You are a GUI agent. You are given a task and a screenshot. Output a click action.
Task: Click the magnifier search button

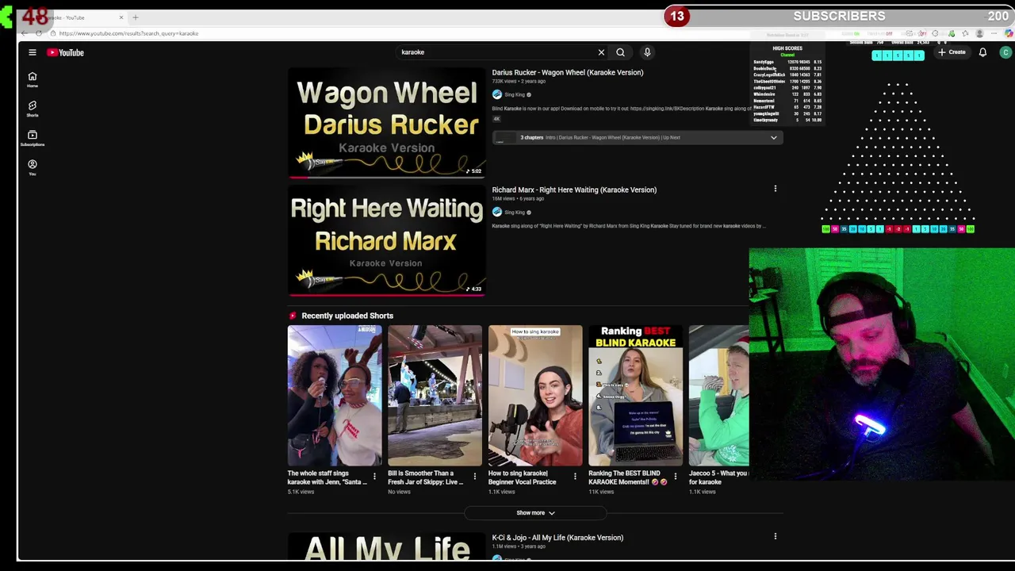click(620, 52)
